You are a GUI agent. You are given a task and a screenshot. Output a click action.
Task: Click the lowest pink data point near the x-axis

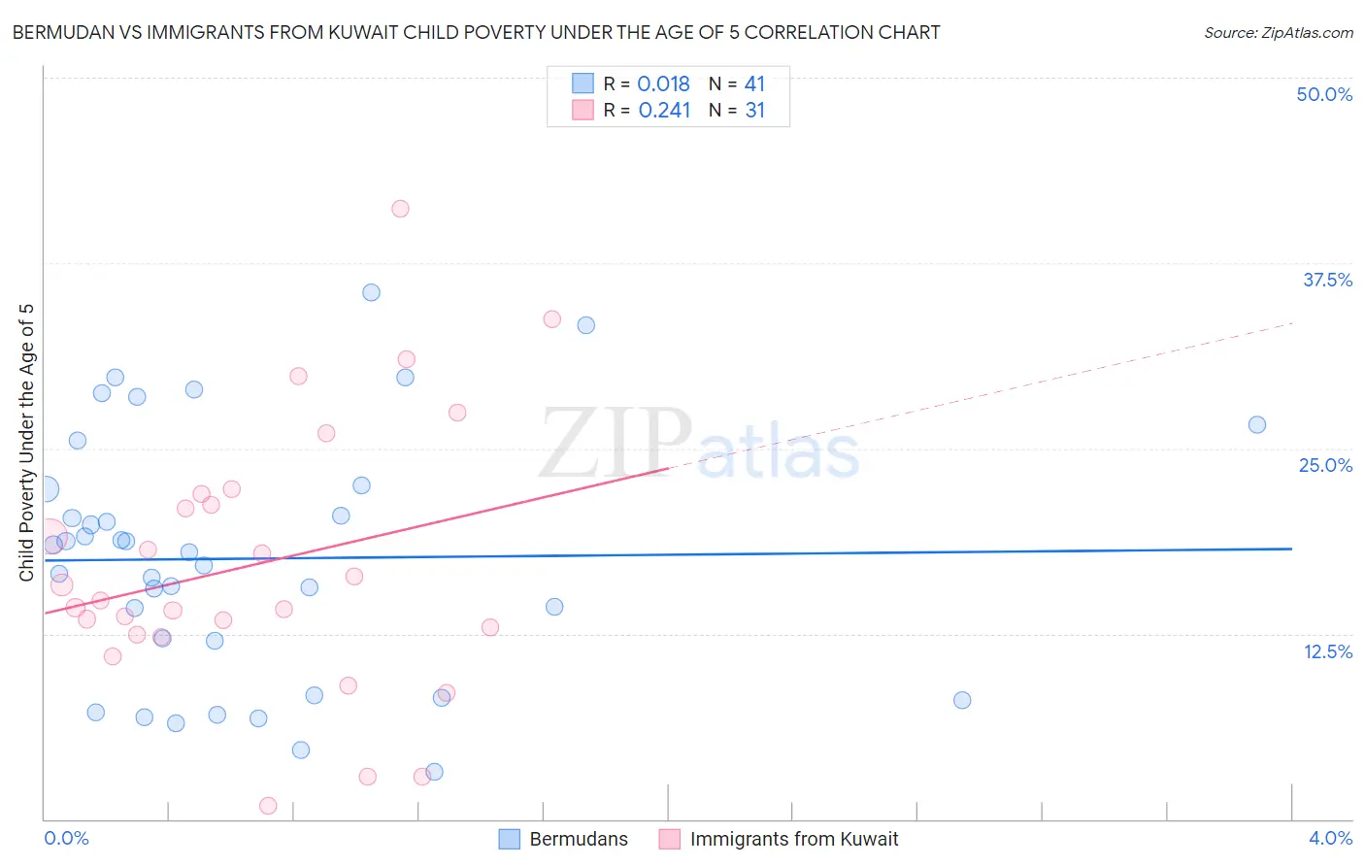click(x=269, y=806)
